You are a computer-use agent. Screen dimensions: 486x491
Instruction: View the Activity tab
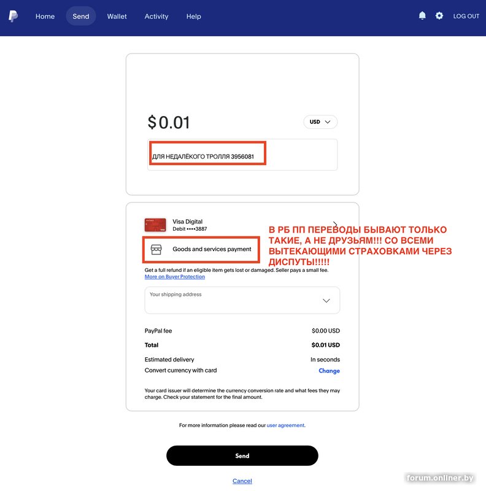(x=156, y=17)
